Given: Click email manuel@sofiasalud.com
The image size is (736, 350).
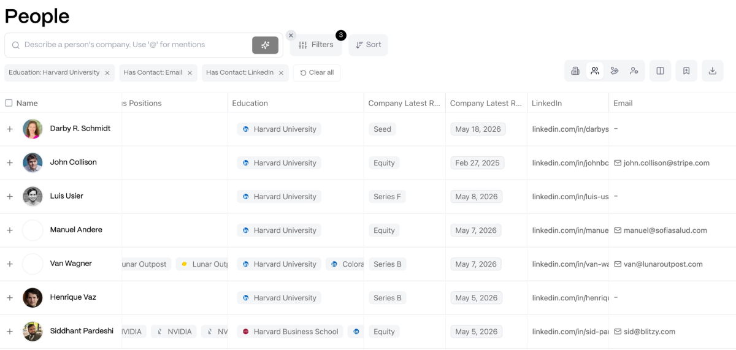Looking at the screenshot, I should pos(665,230).
